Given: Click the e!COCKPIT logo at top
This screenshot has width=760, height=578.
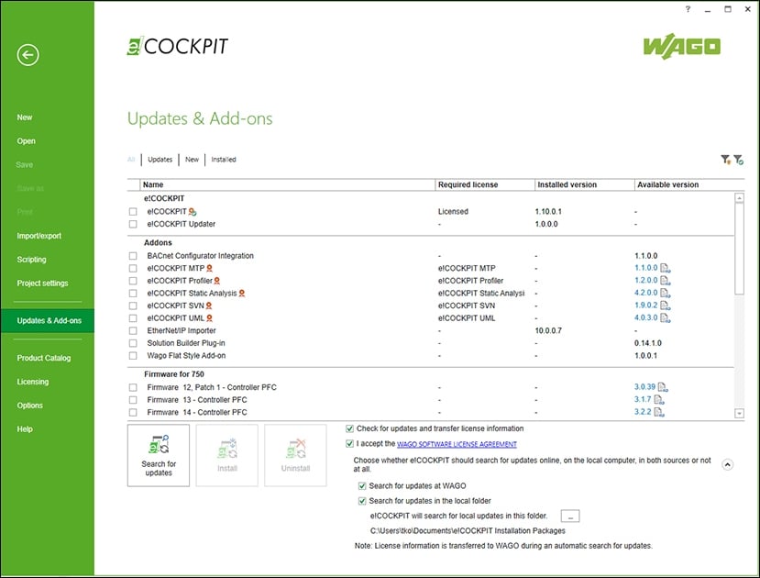Looking at the screenshot, I should (x=178, y=47).
